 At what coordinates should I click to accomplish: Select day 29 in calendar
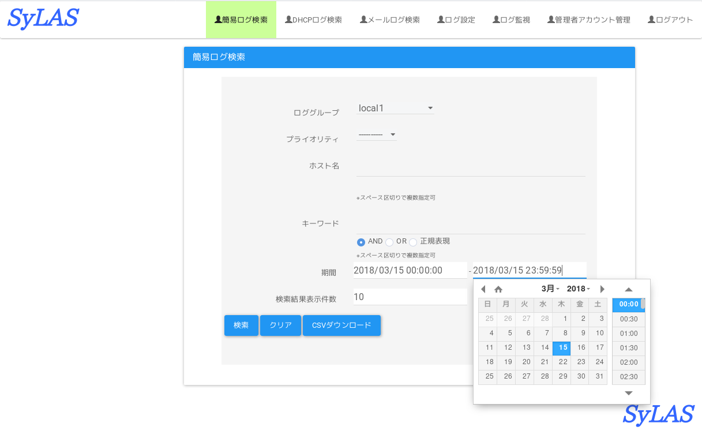pyautogui.click(x=561, y=376)
